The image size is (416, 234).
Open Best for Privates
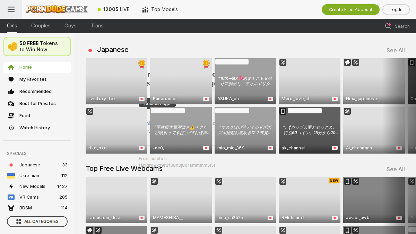coord(37,104)
